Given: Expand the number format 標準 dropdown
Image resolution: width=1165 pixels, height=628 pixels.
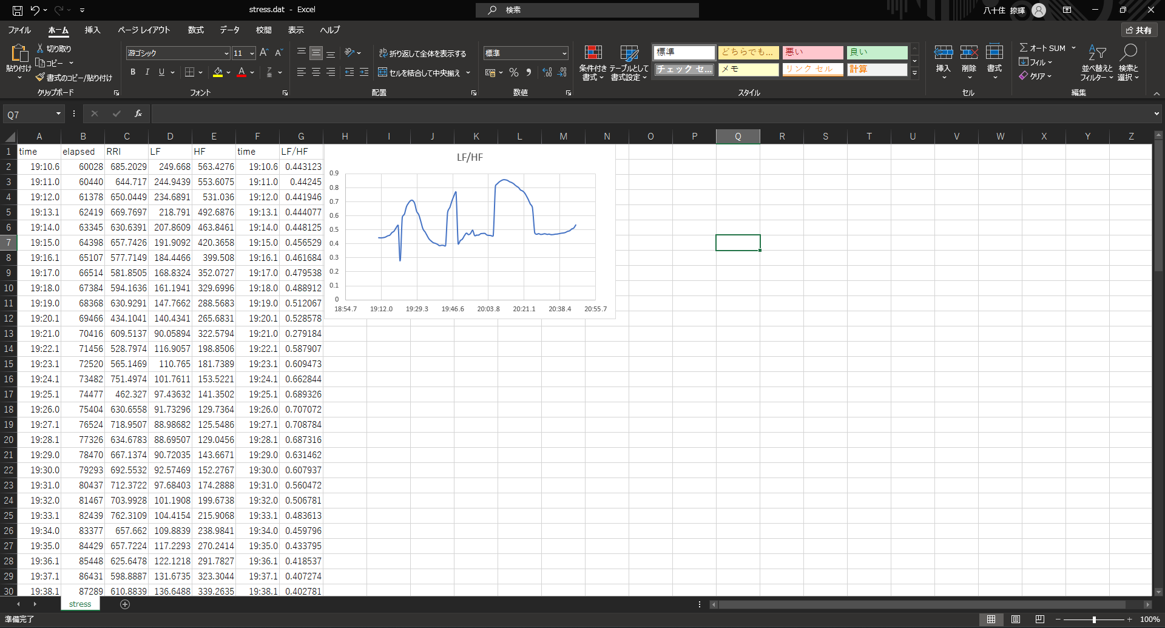Looking at the screenshot, I should 564,53.
